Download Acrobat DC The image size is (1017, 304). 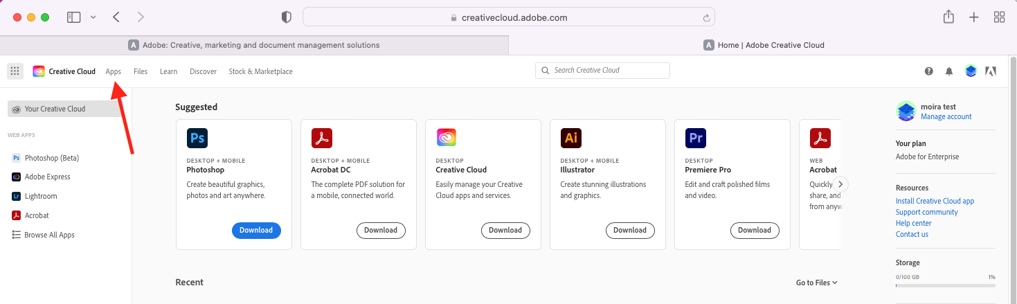(381, 230)
